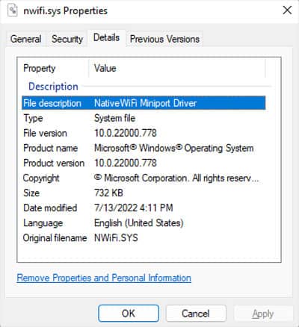Select the File description row label
299x327 pixels.
(x=52, y=103)
